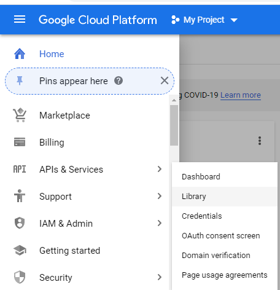Click the Getting started graduation cap icon
This screenshot has height=290, width=280.
click(x=20, y=250)
